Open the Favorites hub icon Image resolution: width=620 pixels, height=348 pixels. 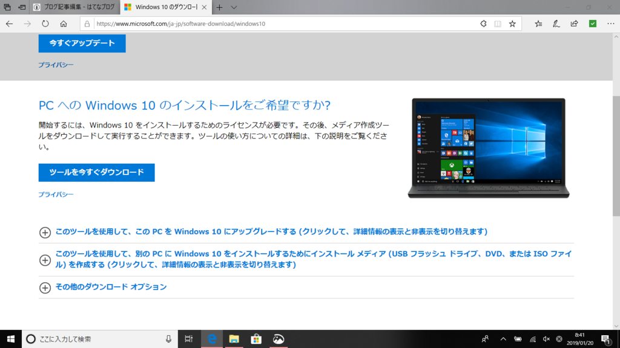(x=538, y=24)
